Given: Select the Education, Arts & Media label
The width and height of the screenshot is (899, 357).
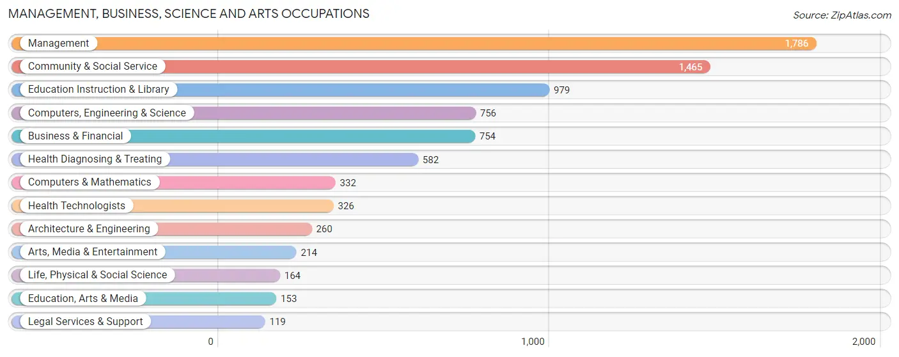Looking at the screenshot, I should [83, 299].
